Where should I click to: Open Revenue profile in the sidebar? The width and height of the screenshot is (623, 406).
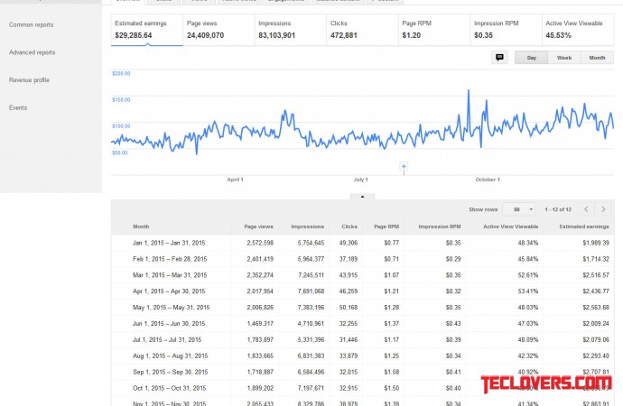(x=30, y=79)
